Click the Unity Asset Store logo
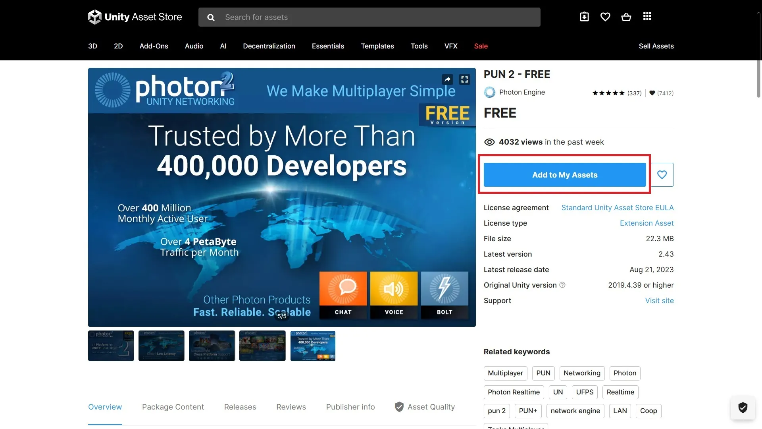762x429 pixels. (x=135, y=17)
